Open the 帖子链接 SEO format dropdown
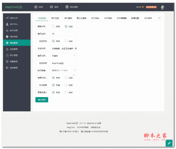Image resolution: width=176 pixels, height=149 pixels. [x=64, y=70]
